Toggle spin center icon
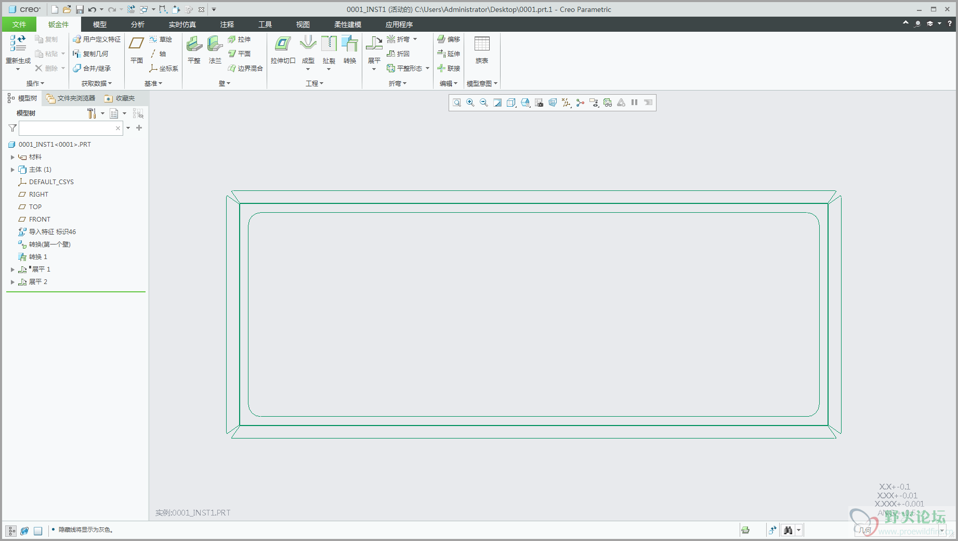Screen dimensions: 958x541 point(580,102)
